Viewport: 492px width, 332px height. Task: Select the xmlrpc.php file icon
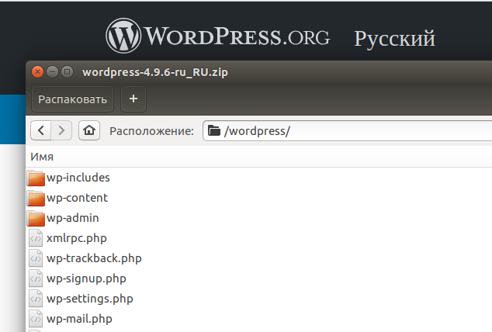point(36,238)
